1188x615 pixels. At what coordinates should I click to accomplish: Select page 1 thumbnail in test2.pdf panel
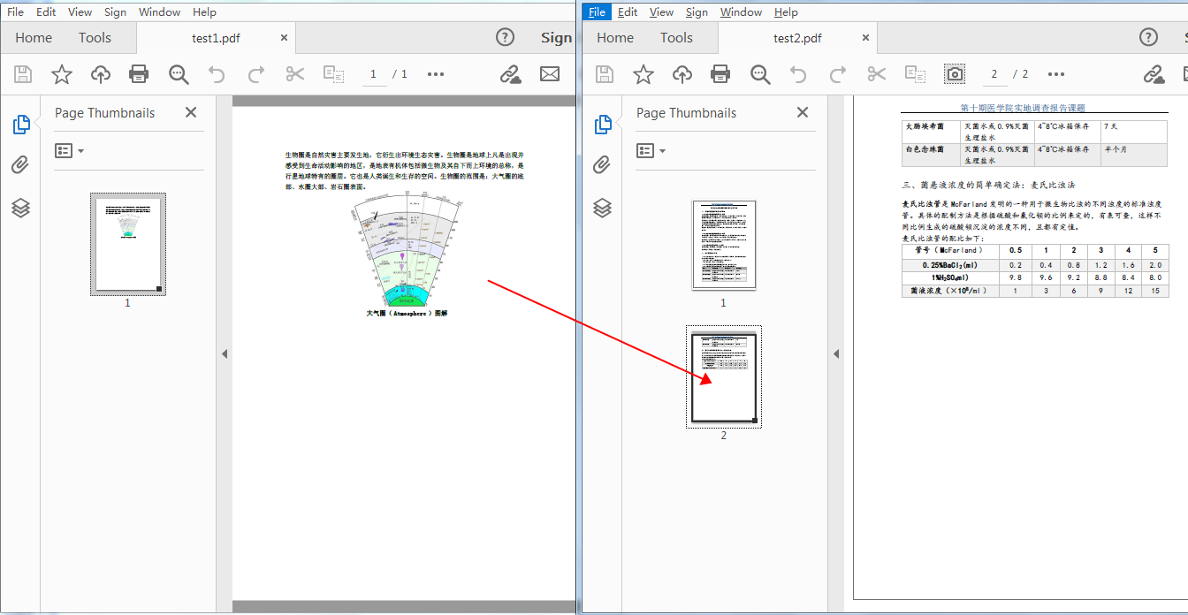[724, 245]
